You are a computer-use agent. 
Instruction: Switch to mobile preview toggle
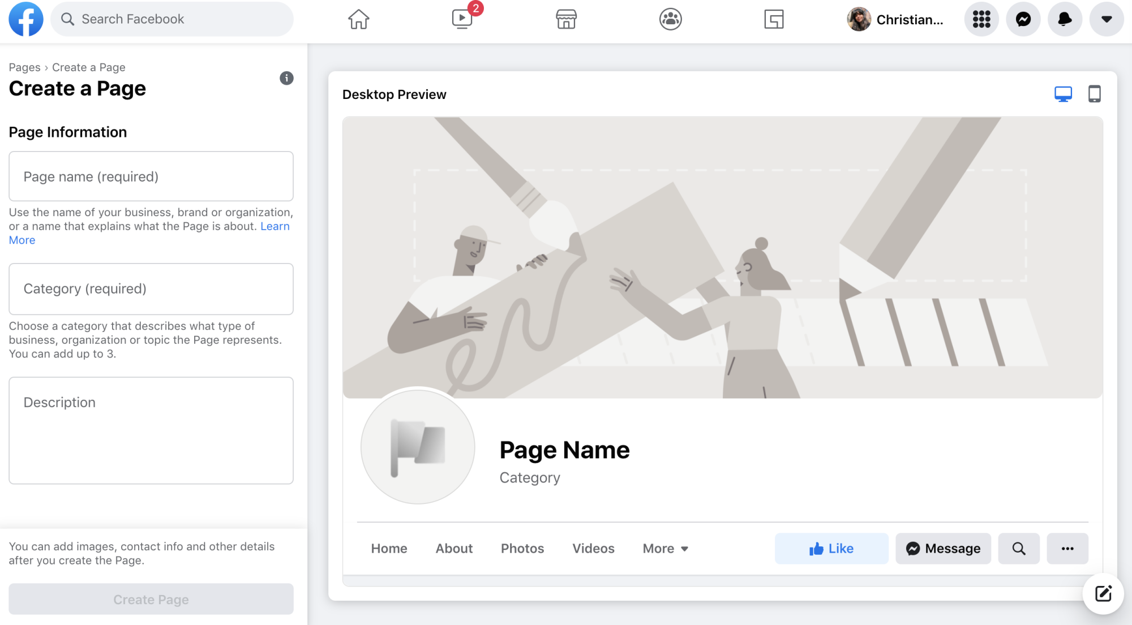(x=1094, y=94)
